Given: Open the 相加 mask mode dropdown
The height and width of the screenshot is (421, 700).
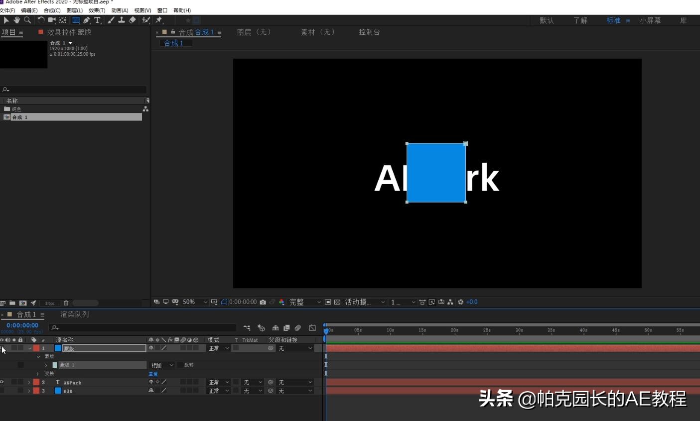Looking at the screenshot, I should coord(162,365).
